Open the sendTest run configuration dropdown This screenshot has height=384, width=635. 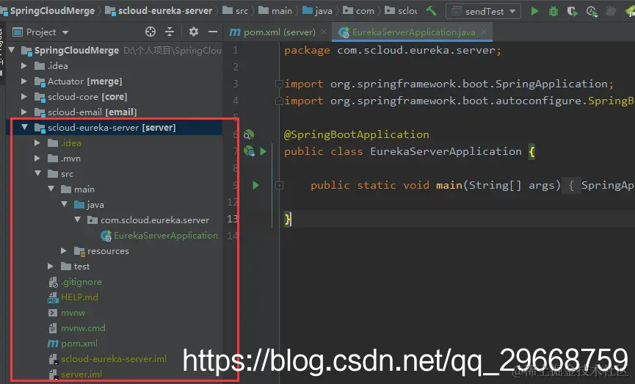click(x=483, y=11)
